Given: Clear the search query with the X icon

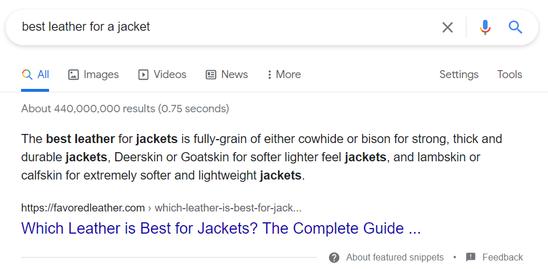Looking at the screenshot, I should click(x=447, y=27).
